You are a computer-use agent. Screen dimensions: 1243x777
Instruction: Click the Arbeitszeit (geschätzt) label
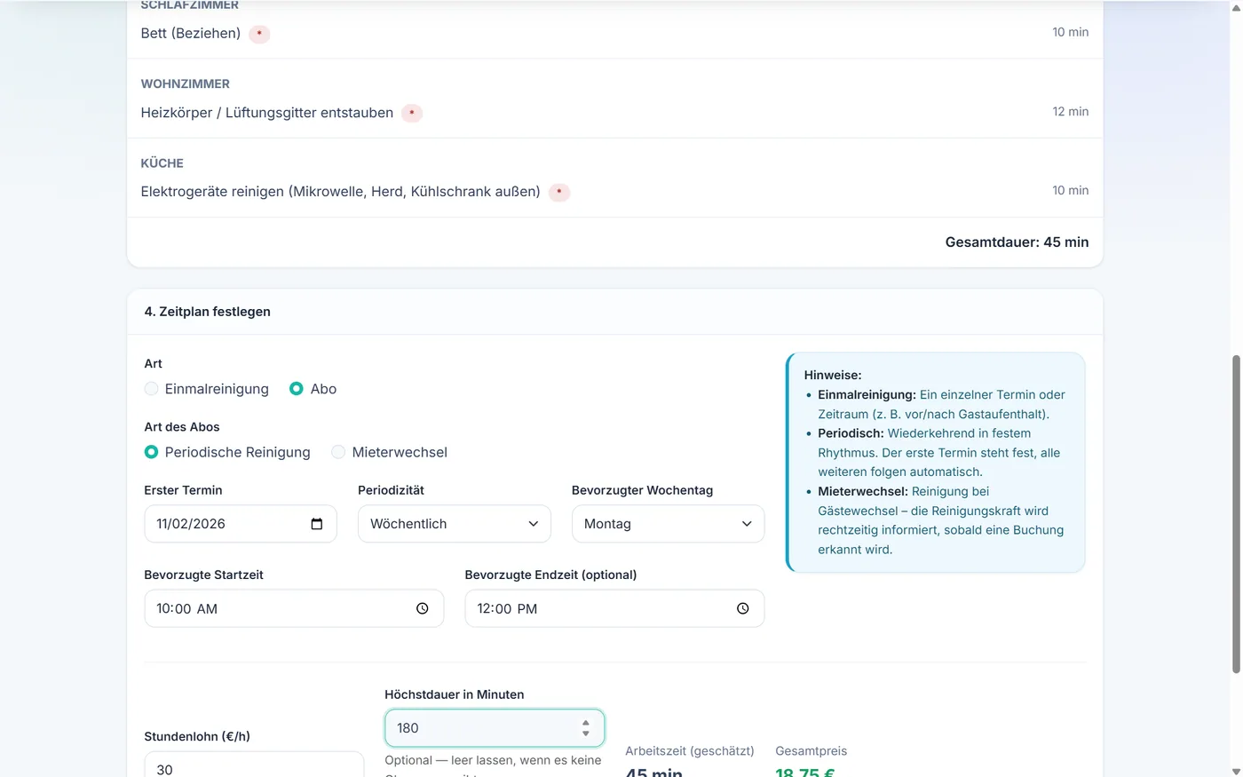[x=690, y=751]
